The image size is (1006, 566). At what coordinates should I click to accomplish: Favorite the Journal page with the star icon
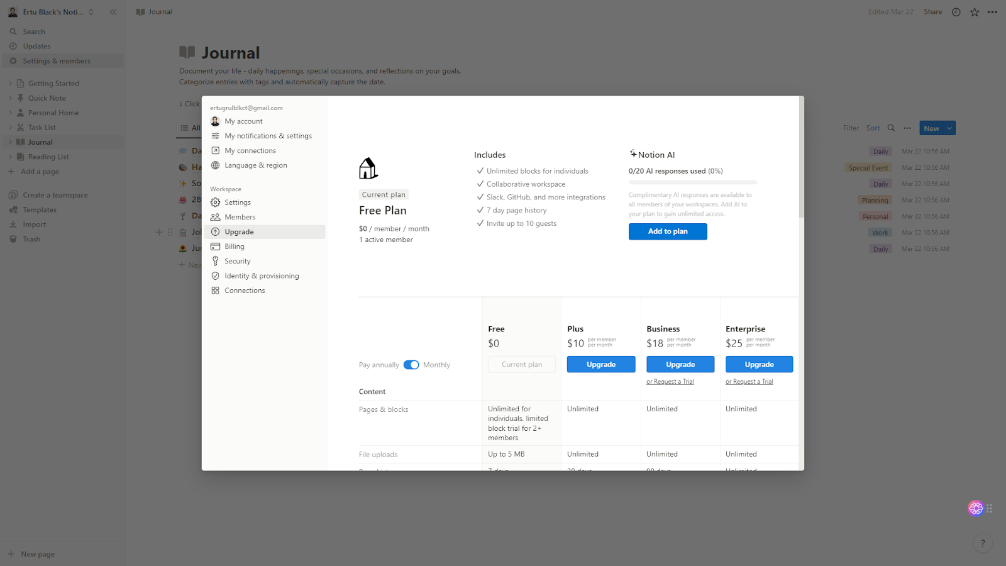point(975,12)
